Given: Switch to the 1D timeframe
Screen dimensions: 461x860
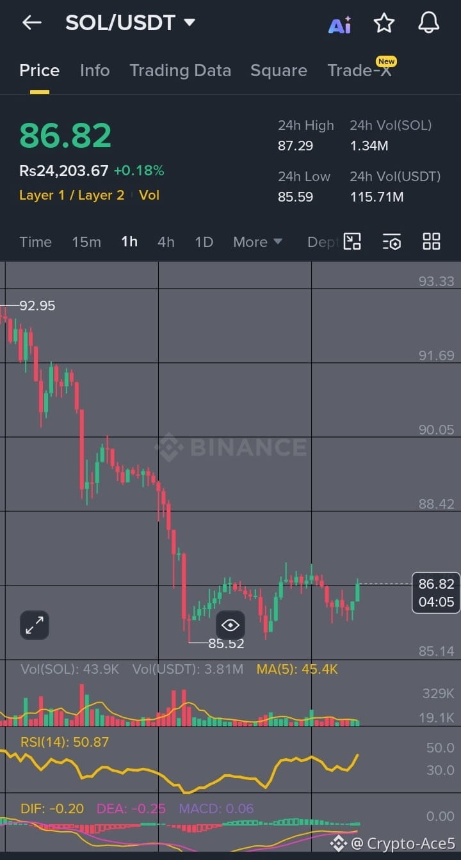Looking at the screenshot, I should tap(204, 242).
